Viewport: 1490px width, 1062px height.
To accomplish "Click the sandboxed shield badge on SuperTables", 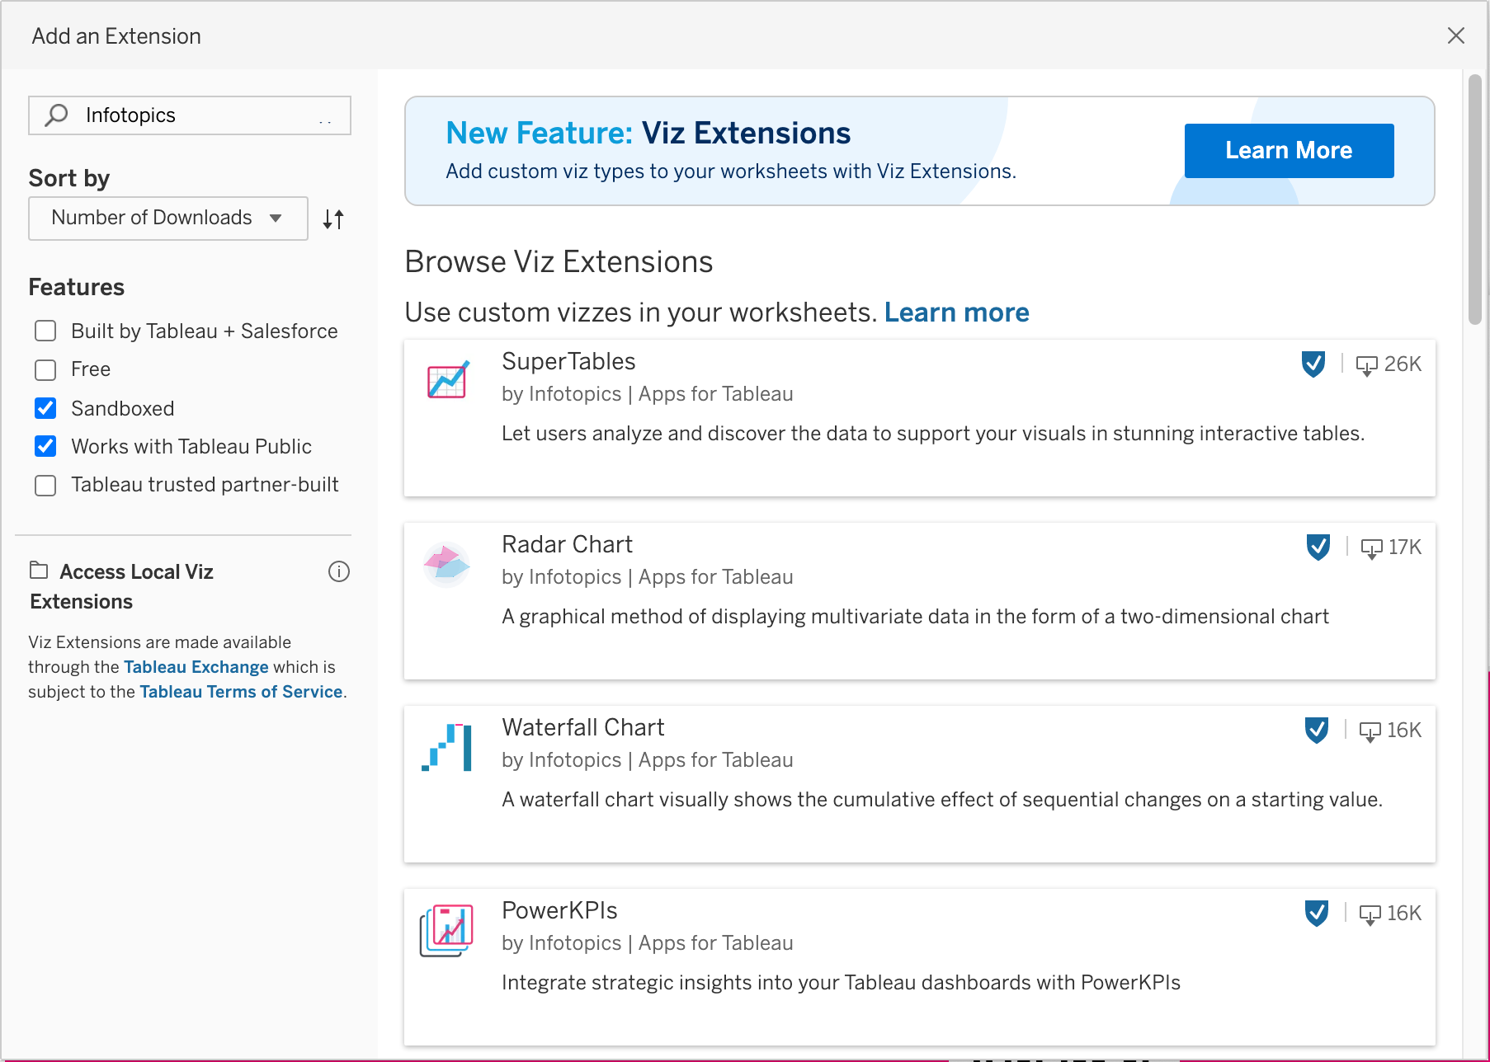I will pyautogui.click(x=1313, y=364).
